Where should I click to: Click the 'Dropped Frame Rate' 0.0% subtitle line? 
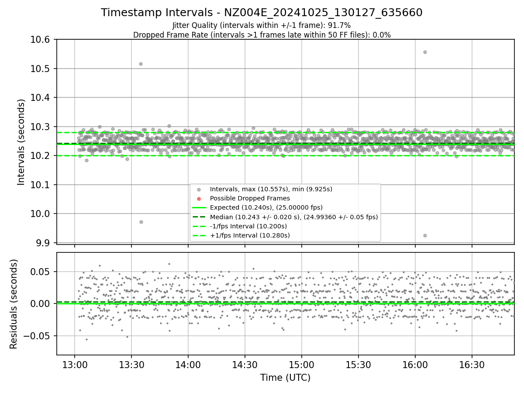pyautogui.click(x=262, y=34)
